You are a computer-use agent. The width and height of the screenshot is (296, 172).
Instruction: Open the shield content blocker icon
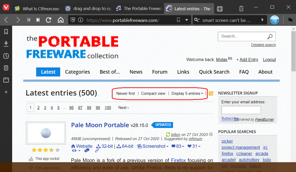coord(73,20)
